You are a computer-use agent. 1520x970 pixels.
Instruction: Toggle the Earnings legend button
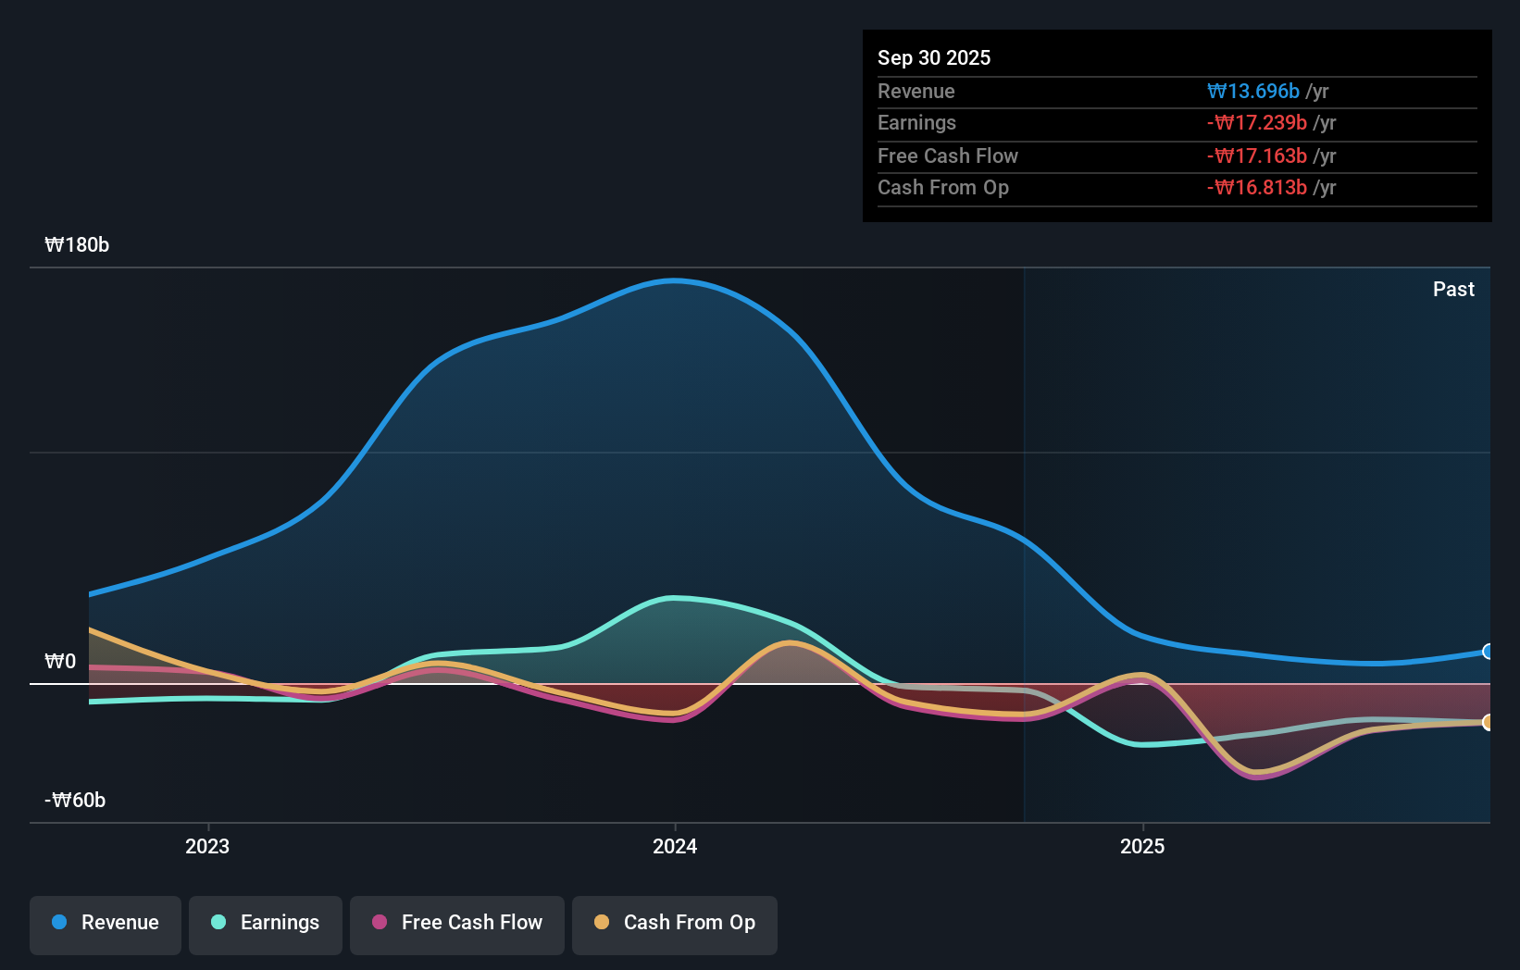266,925
